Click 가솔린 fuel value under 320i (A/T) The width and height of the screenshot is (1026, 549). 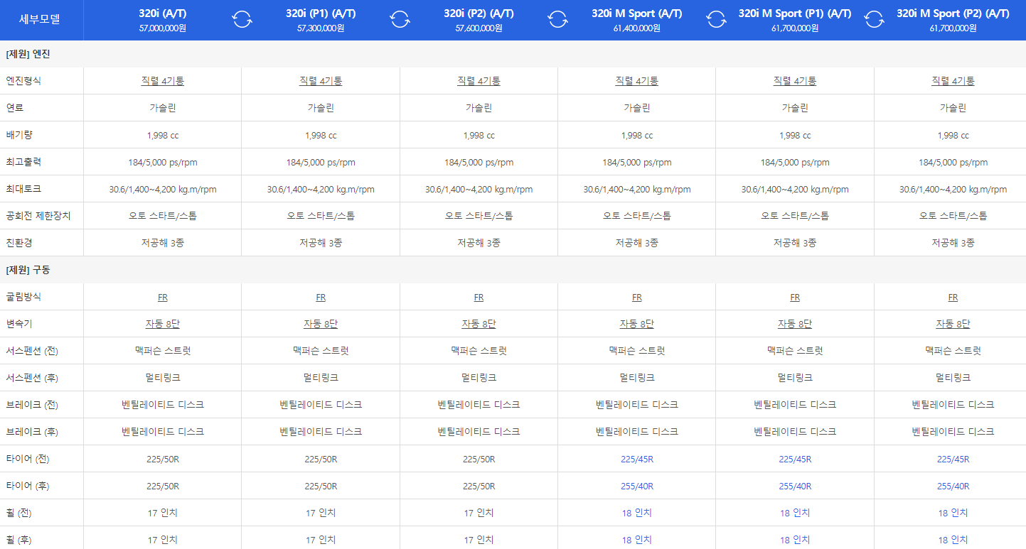pyautogui.click(x=163, y=108)
